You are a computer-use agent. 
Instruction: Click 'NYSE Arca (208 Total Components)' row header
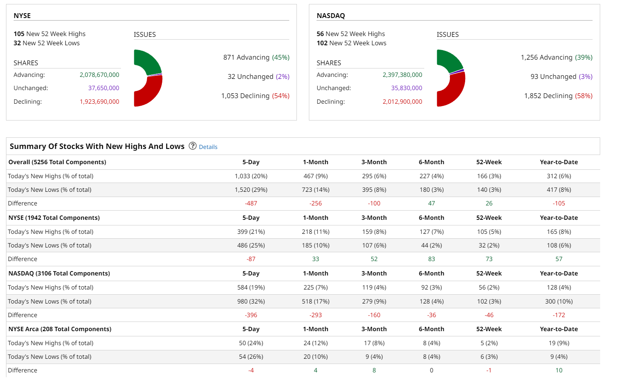(60, 329)
